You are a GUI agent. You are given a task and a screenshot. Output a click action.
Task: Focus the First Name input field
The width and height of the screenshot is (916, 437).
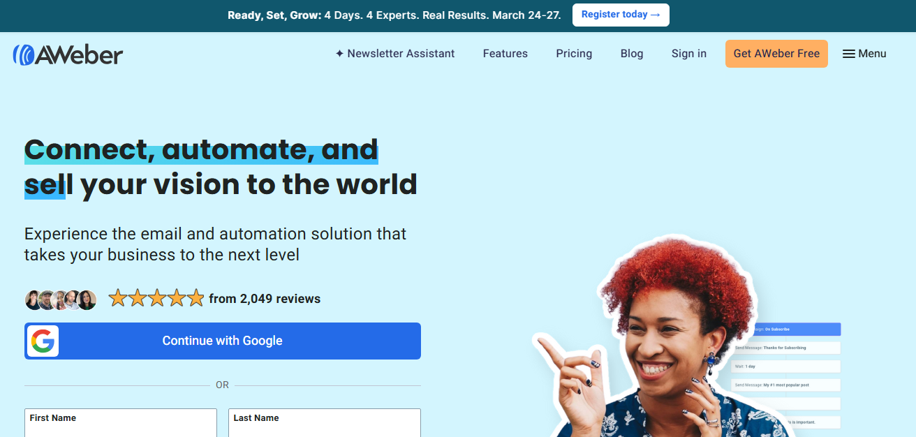tap(121, 426)
